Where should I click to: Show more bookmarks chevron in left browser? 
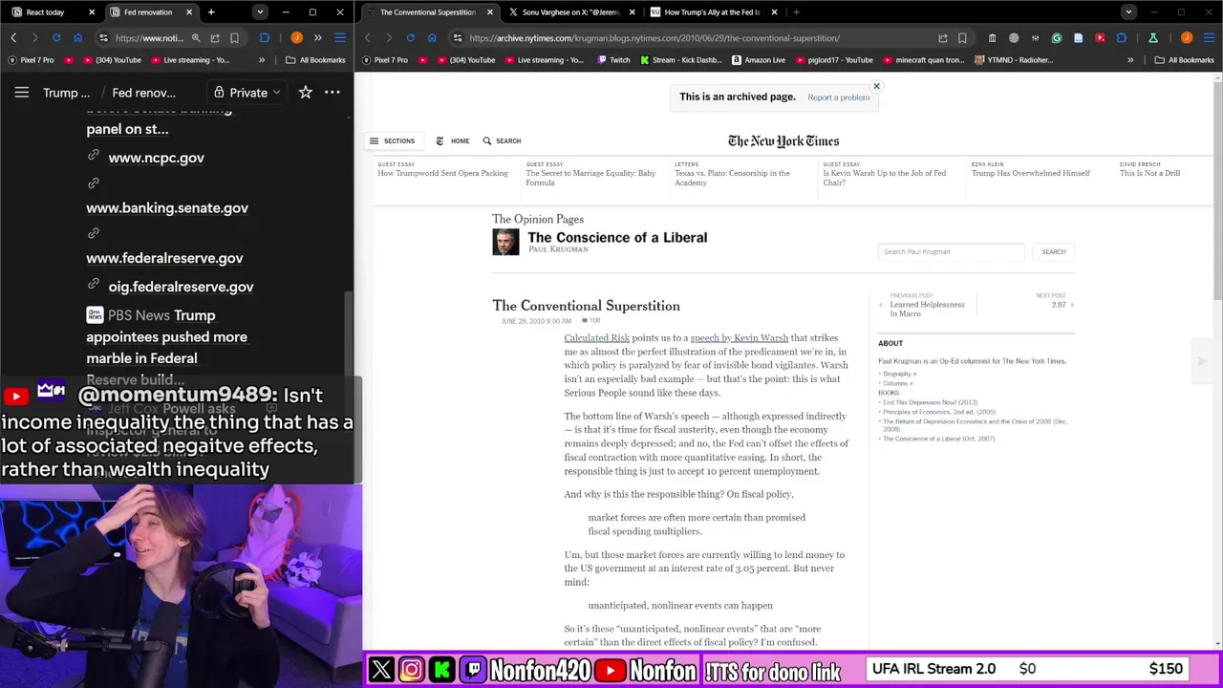pyautogui.click(x=262, y=60)
